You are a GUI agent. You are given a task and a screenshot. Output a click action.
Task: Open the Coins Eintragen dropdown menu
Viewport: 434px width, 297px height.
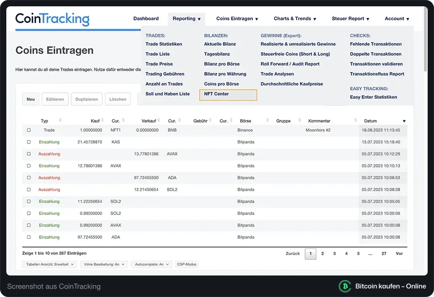coord(237,19)
